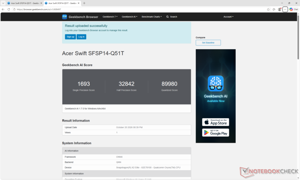300x180 pixels.
Task: Restore down the browser window
Action: tap(289, 3)
